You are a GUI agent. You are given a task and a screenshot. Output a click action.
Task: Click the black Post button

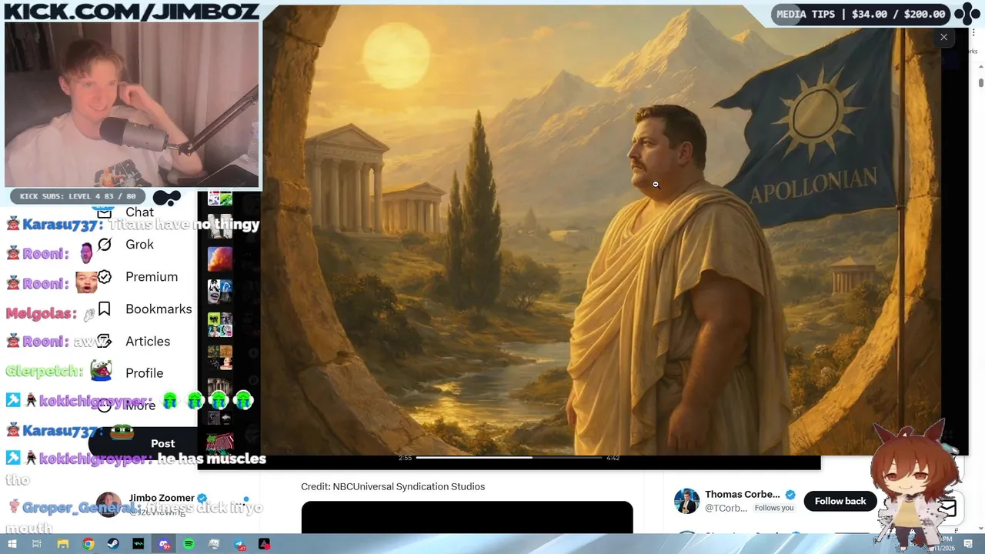click(x=162, y=443)
